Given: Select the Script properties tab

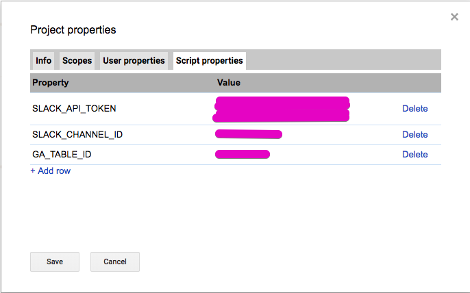Looking at the screenshot, I should pos(209,61).
